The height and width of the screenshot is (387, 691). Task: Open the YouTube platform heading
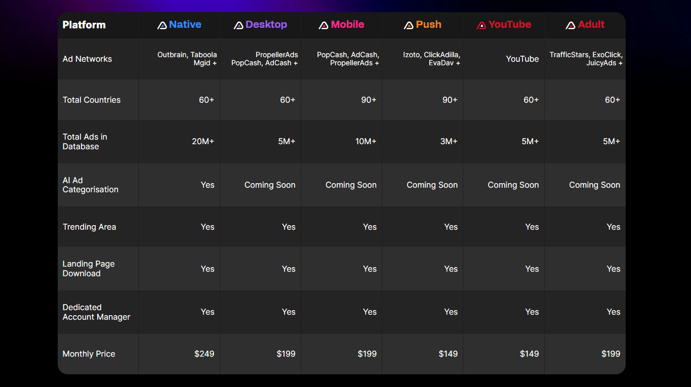coord(510,24)
